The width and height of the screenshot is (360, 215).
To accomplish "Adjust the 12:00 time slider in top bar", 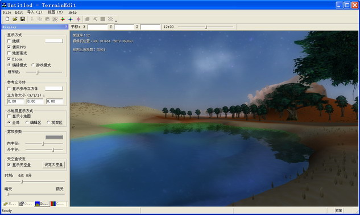I will coord(205,27).
